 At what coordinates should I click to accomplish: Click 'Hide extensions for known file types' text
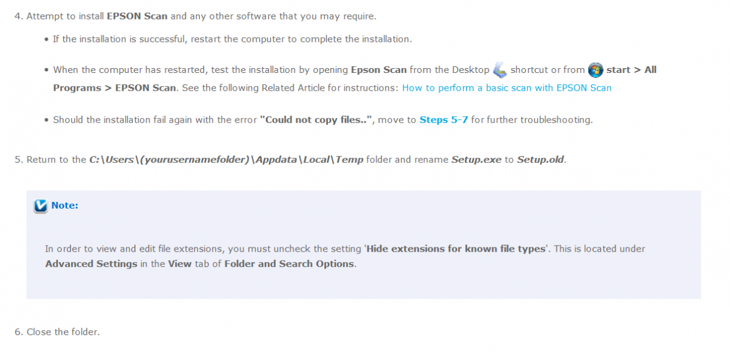click(456, 249)
